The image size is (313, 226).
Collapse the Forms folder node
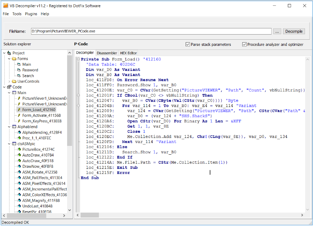[9, 59]
